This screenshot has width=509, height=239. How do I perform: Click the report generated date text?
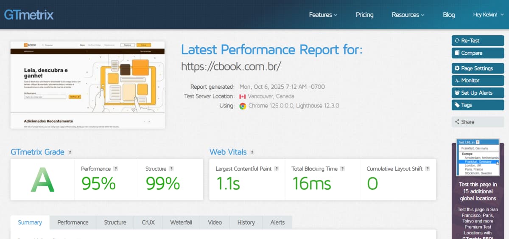click(x=282, y=87)
